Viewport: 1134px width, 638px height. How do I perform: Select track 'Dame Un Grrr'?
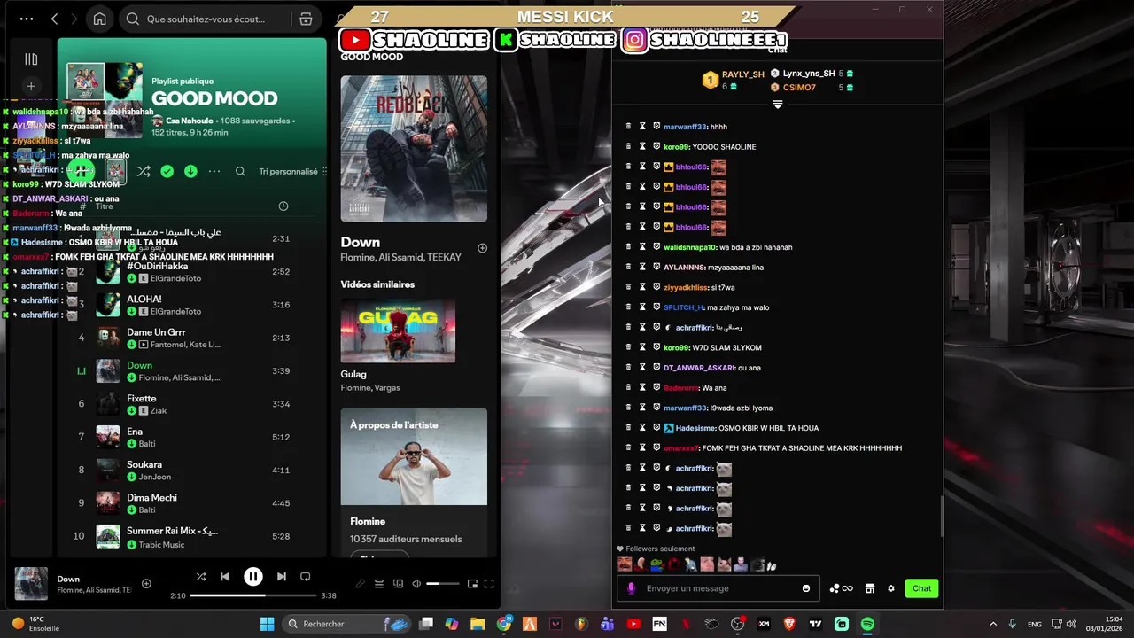click(x=192, y=338)
